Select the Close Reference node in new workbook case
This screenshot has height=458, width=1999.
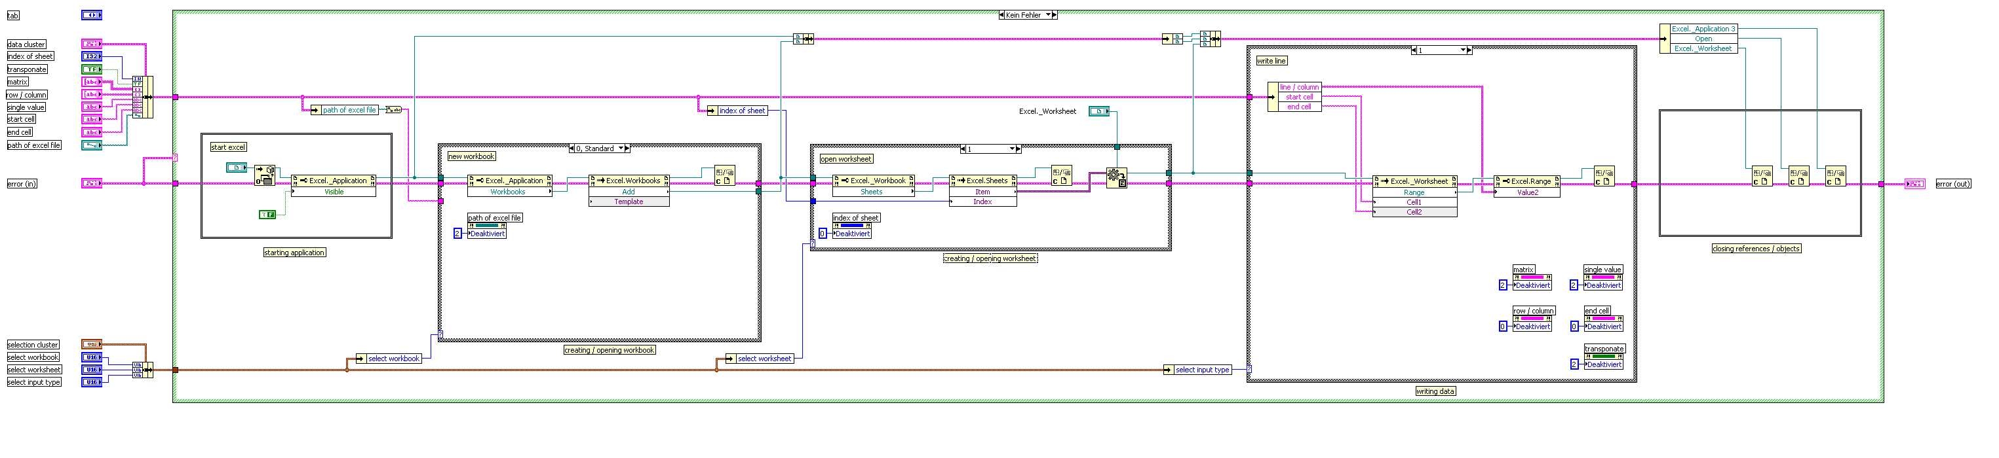pos(725,176)
